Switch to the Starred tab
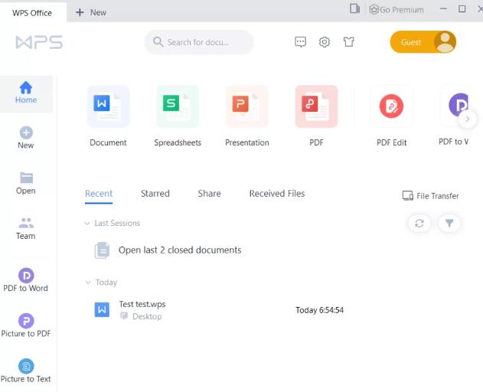Image resolution: width=483 pixels, height=392 pixels. tap(155, 194)
